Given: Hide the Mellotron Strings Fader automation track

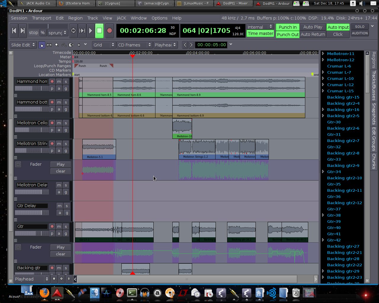Looking at the screenshot, I should tap(18, 164).
